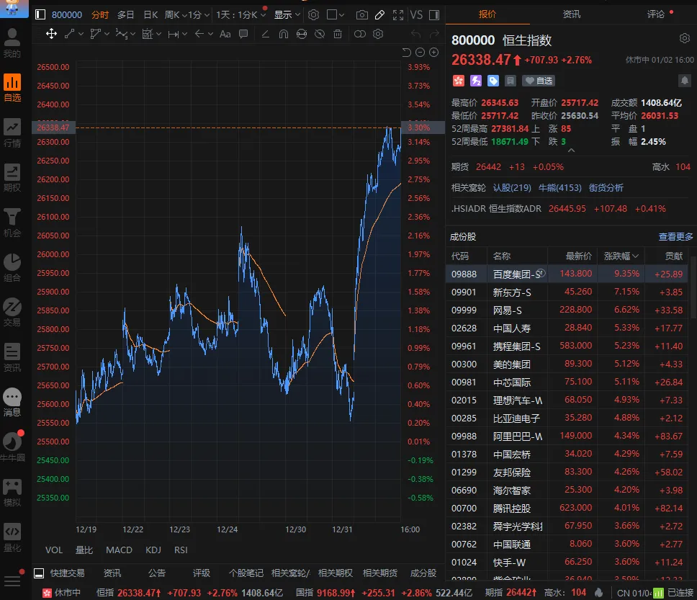Switch to the 日K chart tab
This screenshot has width=697, height=600.
(150, 14)
